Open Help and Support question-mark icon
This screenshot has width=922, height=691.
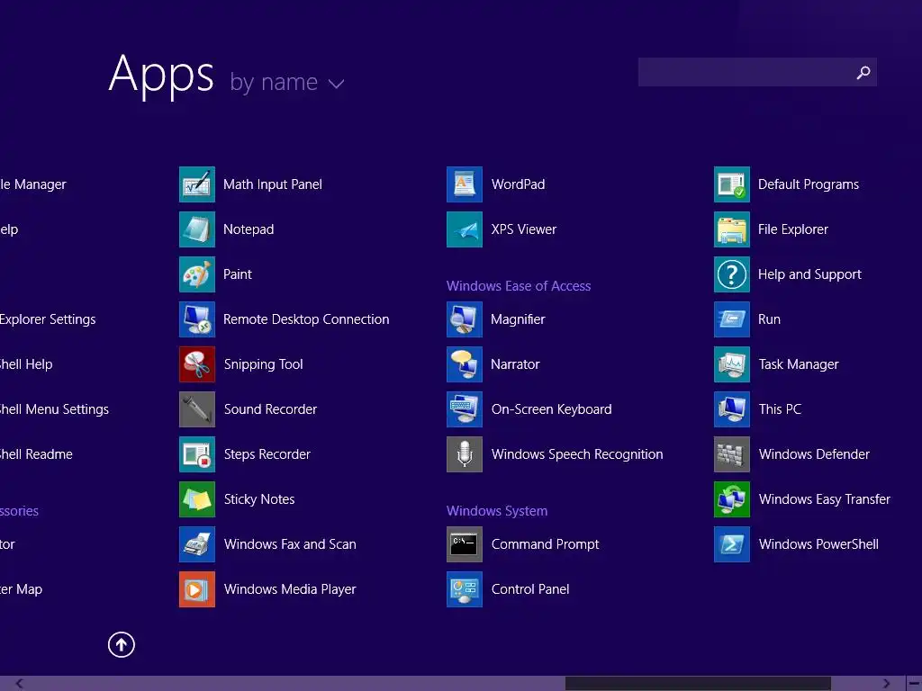(x=732, y=274)
